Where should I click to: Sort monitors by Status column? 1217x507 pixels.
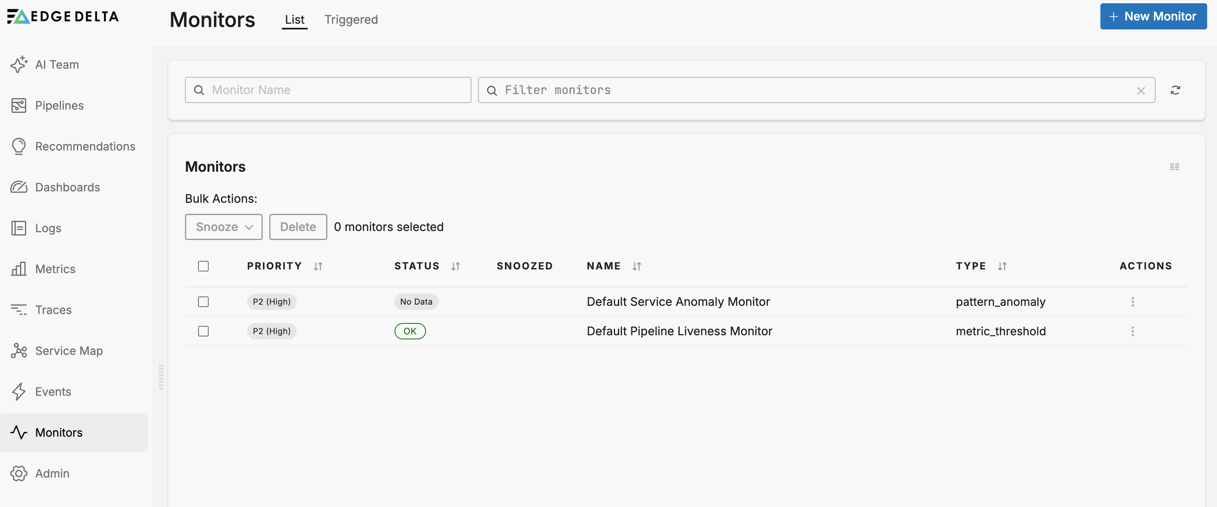tap(455, 266)
